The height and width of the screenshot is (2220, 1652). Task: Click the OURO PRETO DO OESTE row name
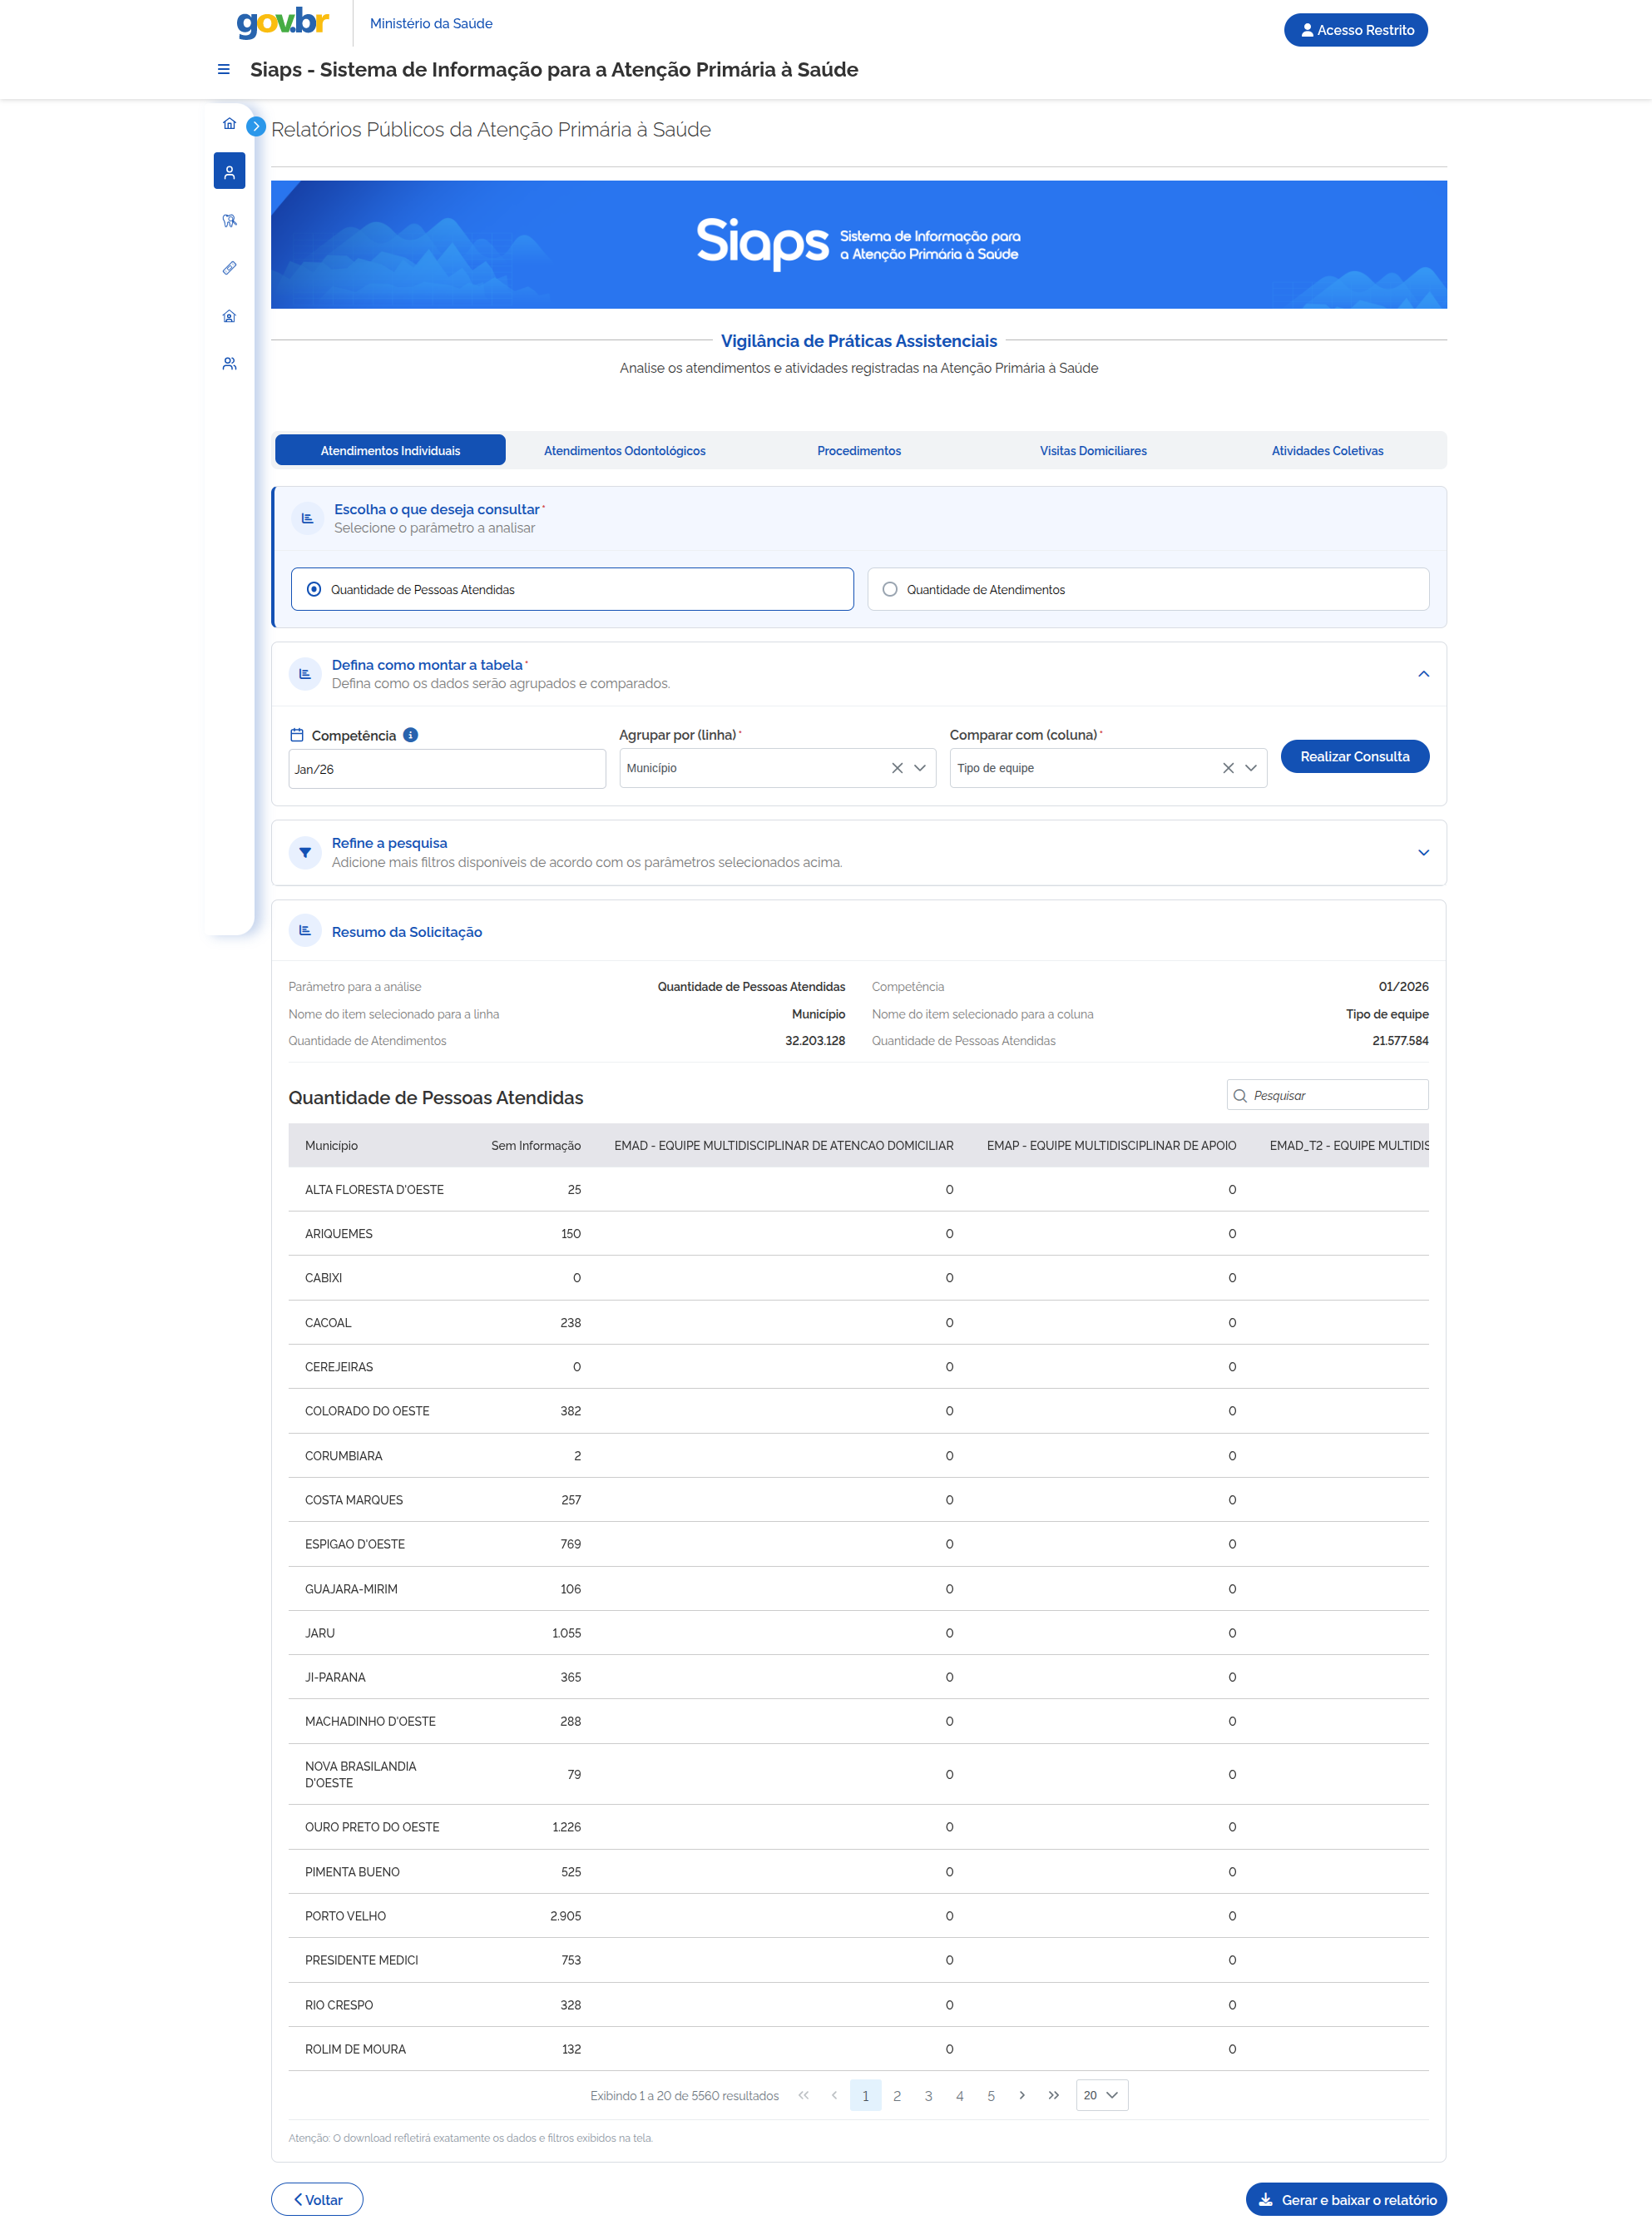pyautogui.click(x=372, y=1828)
